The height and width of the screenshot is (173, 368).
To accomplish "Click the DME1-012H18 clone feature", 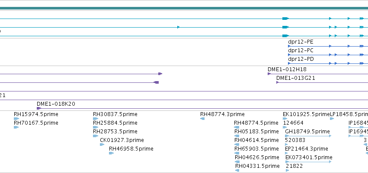I will [x=318, y=74].
